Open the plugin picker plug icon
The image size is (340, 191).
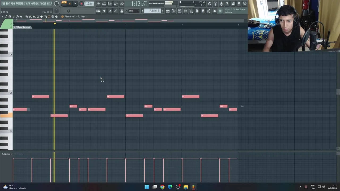(x=203, y=11)
